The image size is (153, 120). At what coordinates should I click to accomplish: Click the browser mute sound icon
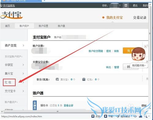click(135, 116)
